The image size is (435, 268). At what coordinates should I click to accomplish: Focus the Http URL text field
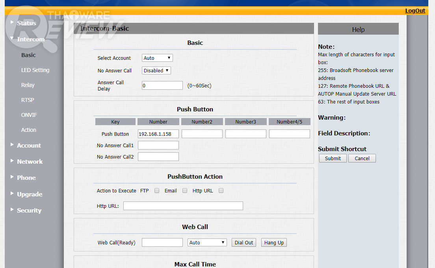[183, 206]
